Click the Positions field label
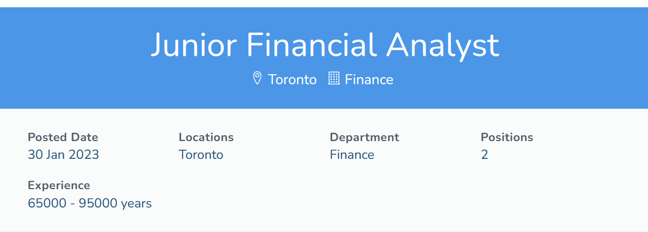This screenshot has height=232, width=648. coord(507,137)
